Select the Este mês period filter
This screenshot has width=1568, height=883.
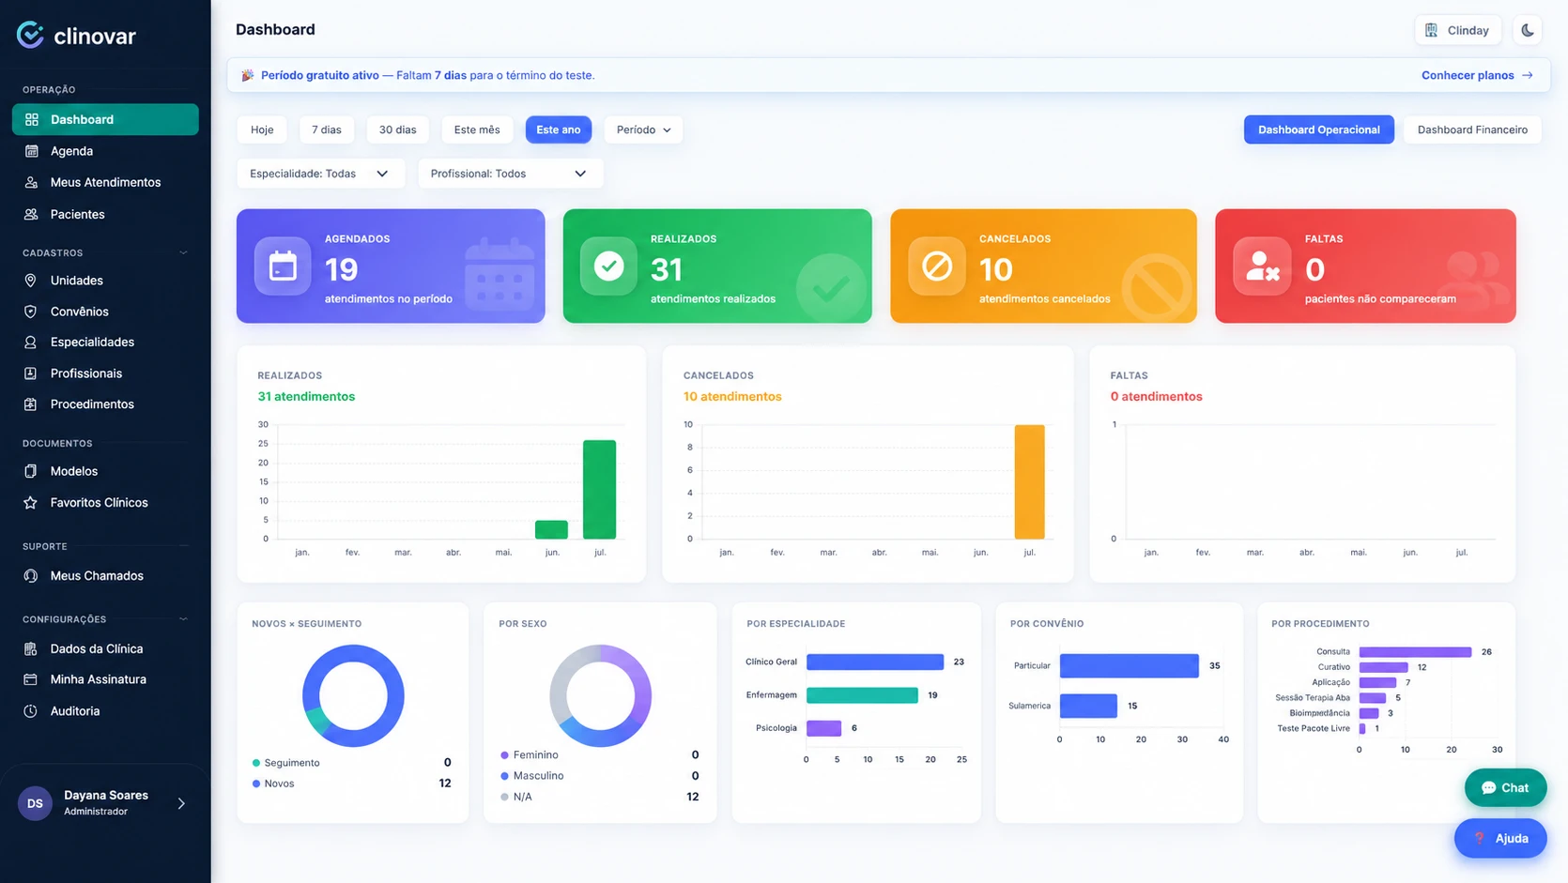[477, 129]
